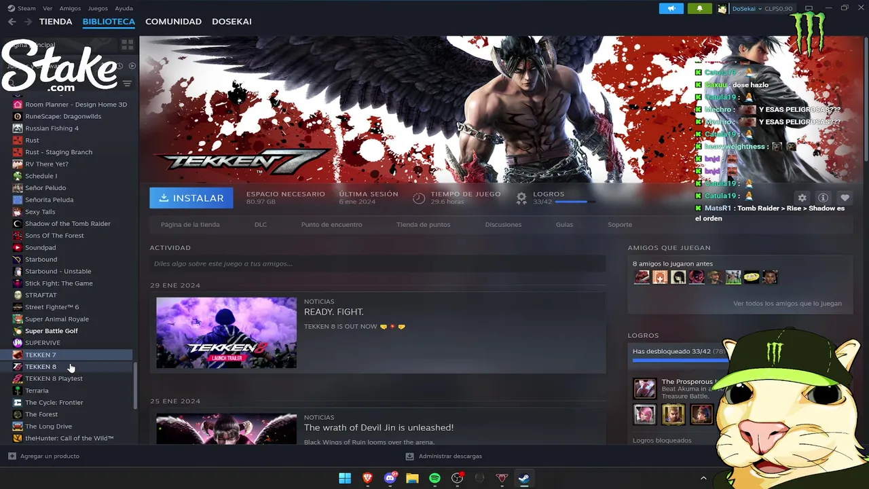Viewport: 869px width, 489px height.
Task: Click Ver todos los amigos que lo juegan
Action: 788,304
